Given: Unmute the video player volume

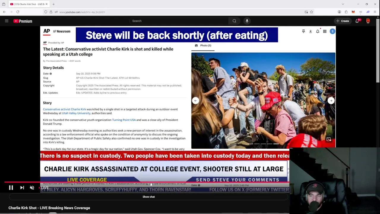Looking at the screenshot, I should [32, 188].
